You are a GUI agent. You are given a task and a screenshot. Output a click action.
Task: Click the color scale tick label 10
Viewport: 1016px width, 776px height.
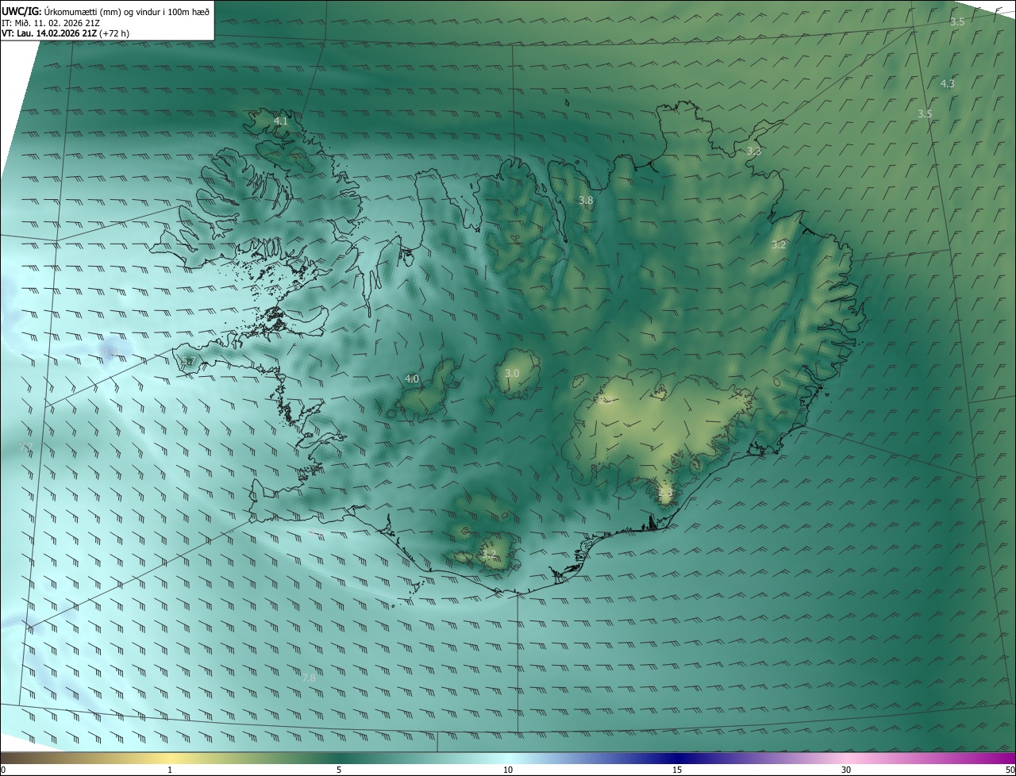coord(508,770)
